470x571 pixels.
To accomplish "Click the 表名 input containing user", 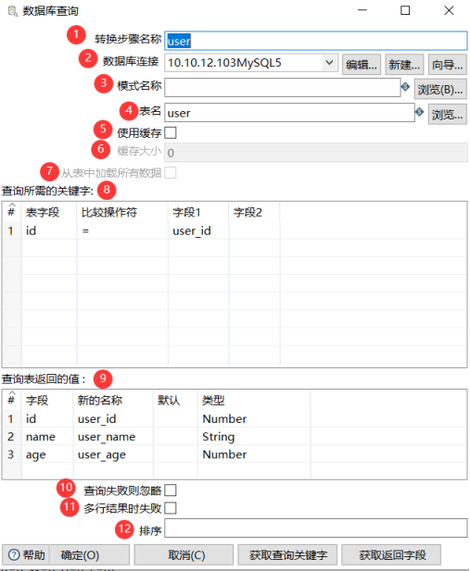I will pyautogui.click(x=290, y=113).
